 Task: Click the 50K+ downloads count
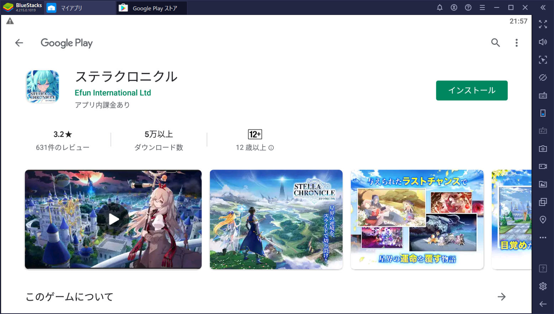(x=159, y=134)
